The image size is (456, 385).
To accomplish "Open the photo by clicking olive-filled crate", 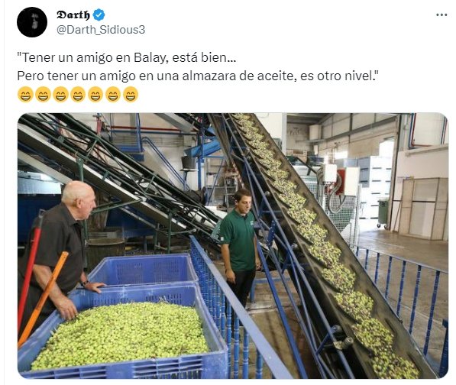I will [122, 332].
